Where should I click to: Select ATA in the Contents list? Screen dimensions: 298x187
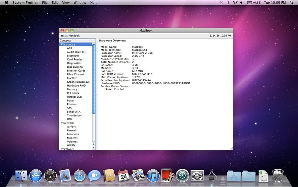[x=70, y=48]
